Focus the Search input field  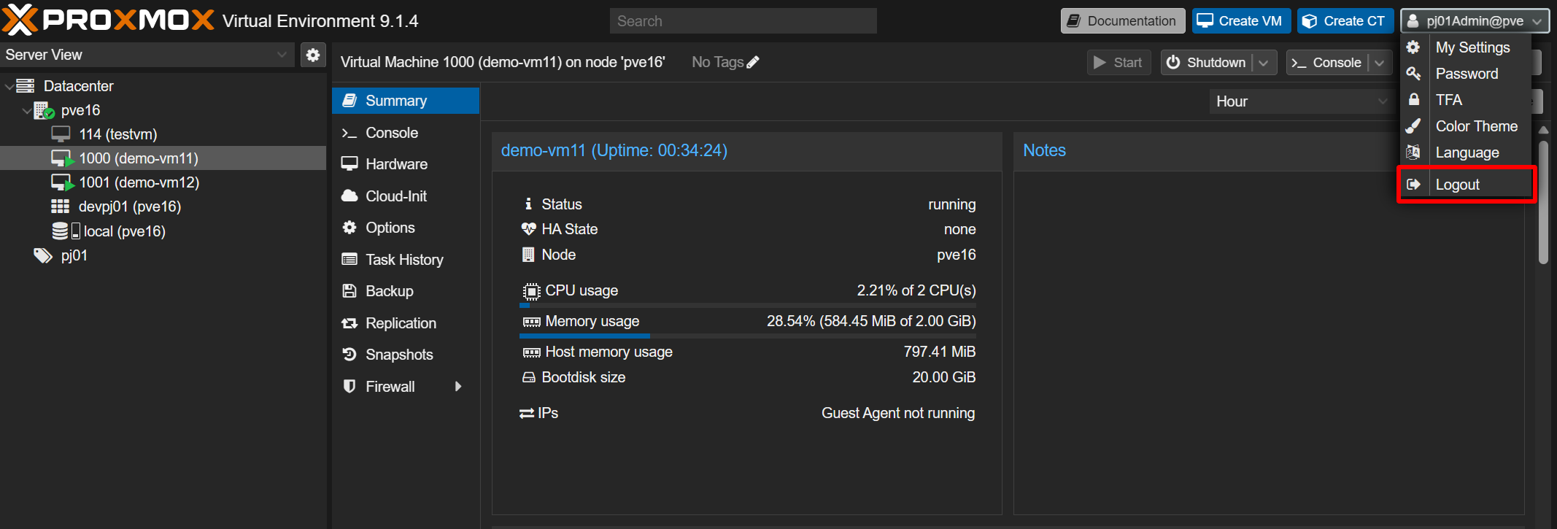(743, 21)
